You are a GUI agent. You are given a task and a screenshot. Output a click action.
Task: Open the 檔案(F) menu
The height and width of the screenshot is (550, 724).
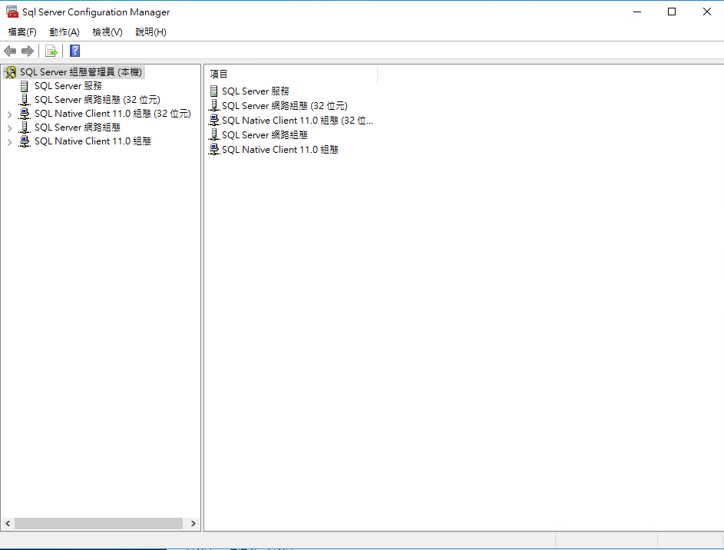pos(22,31)
